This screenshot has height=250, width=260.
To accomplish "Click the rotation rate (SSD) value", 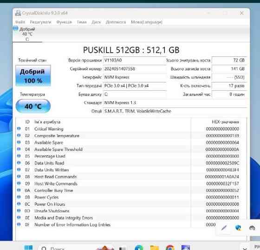I will [229, 77].
